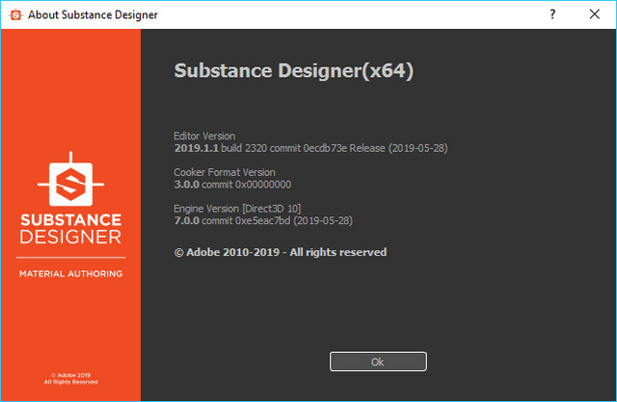The image size is (617, 402).
Task: Click the '7.0.0 commit 0xe5eac7bd' line
Action: 263,220
